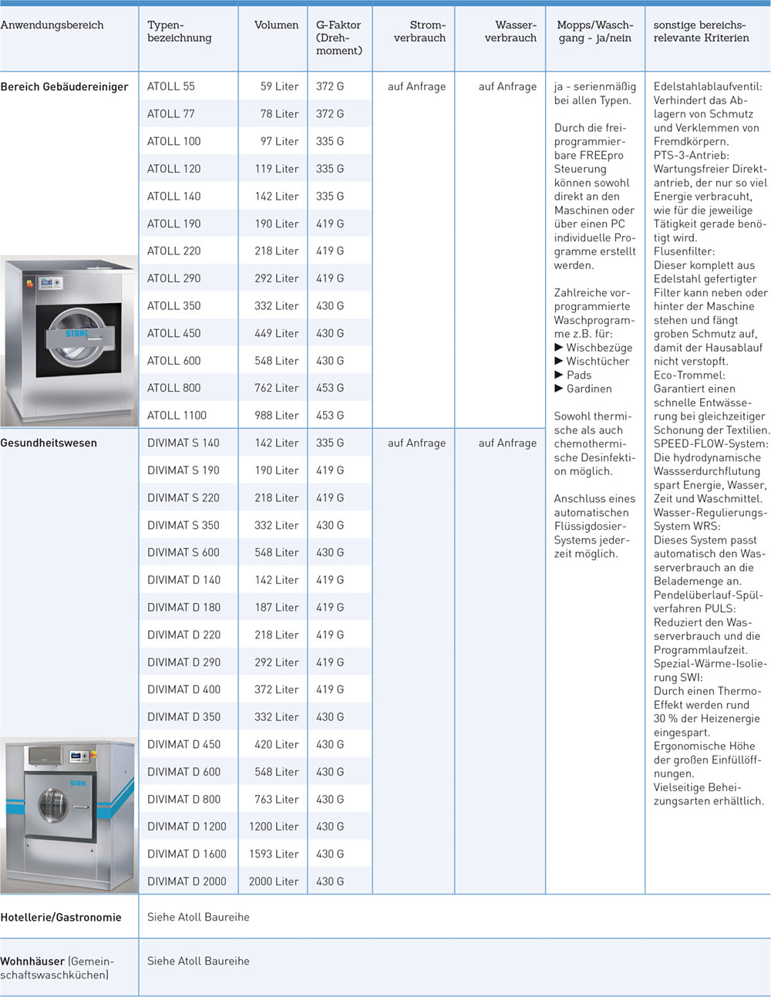Screen dimensions: 771x997
Task: Click the ATOLL 100 type cell
Action: coord(174,141)
